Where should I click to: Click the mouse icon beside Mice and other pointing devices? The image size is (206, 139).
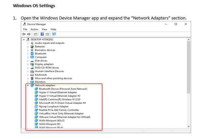pyautogui.click(x=32, y=78)
